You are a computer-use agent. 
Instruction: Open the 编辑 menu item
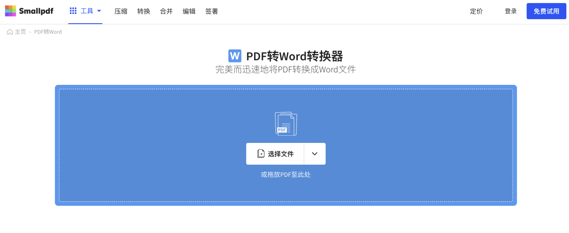click(x=189, y=11)
